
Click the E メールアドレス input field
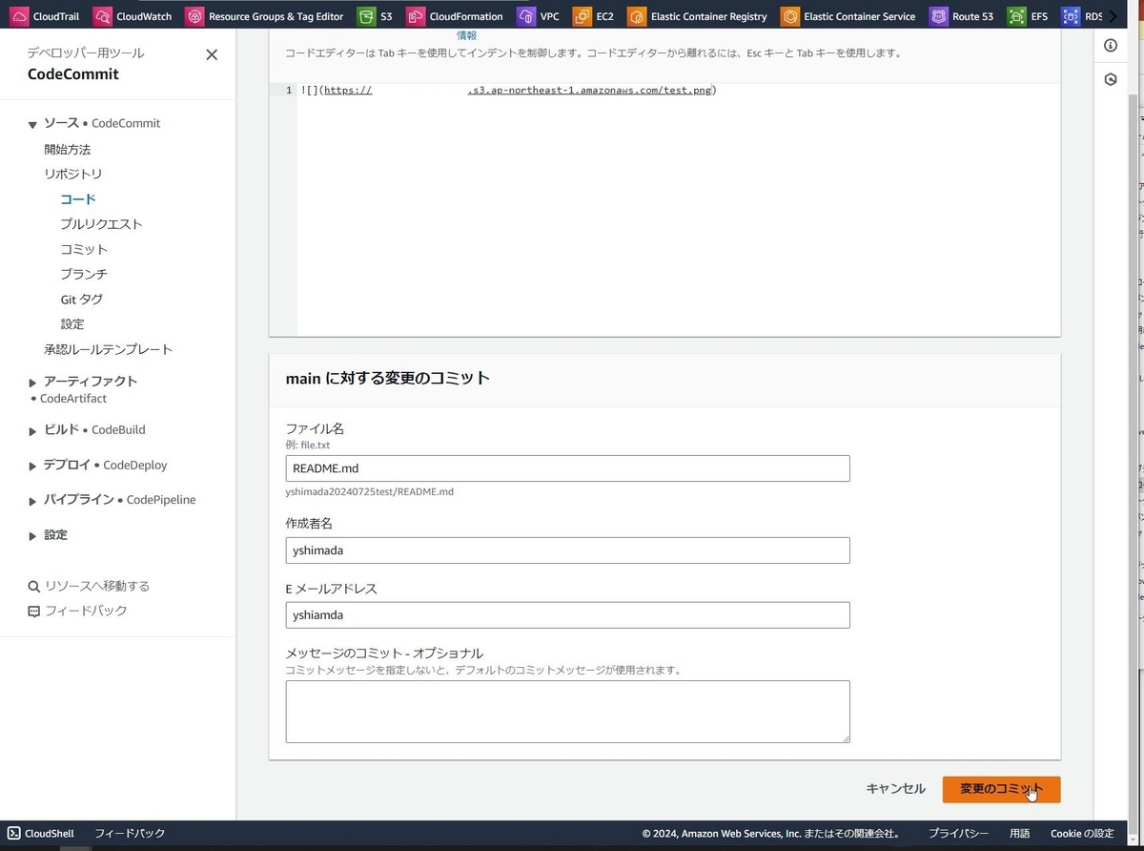567,615
